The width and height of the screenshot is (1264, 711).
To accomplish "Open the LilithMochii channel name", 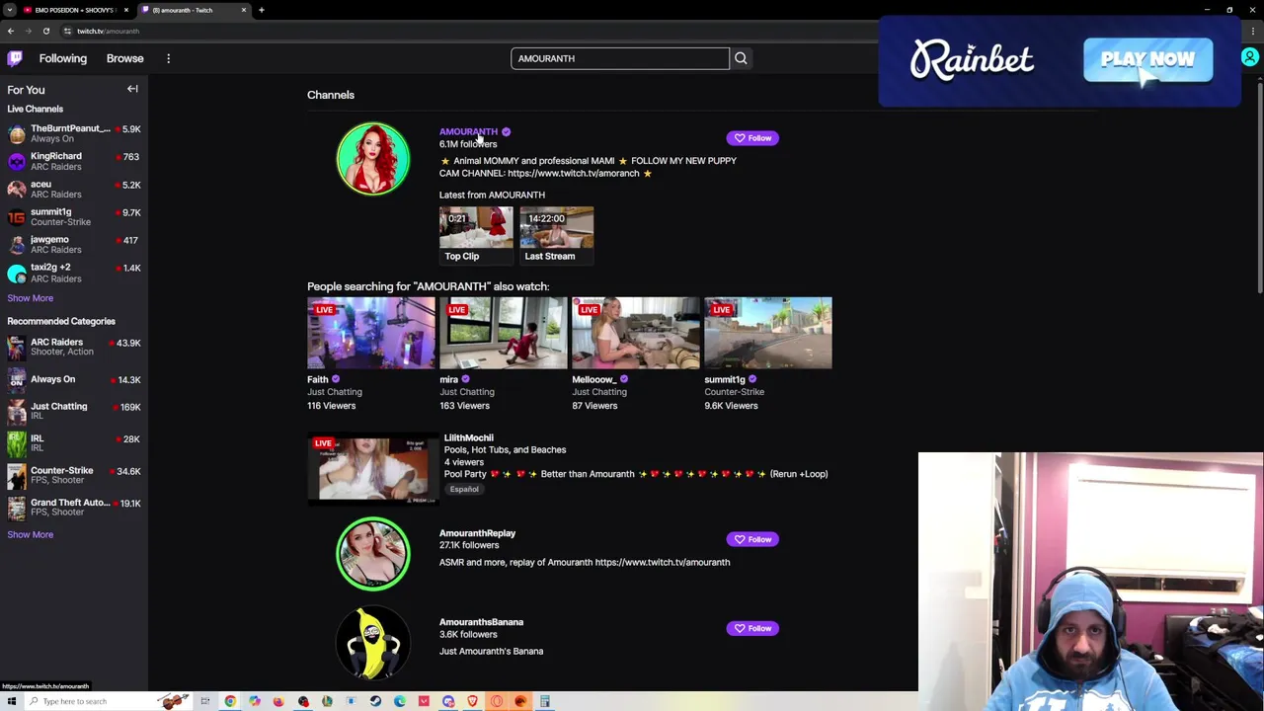I will pyautogui.click(x=468, y=437).
